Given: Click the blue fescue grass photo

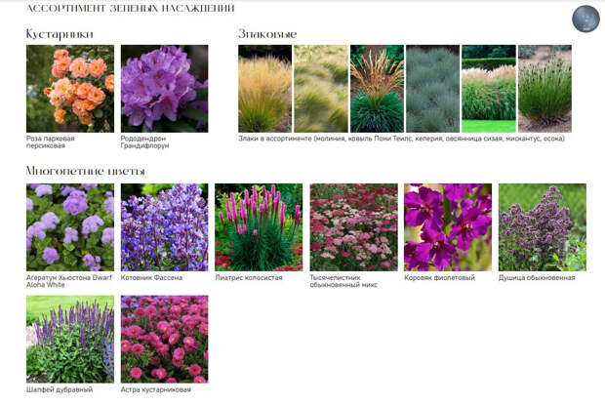Looking at the screenshot, I should [433, 89].
